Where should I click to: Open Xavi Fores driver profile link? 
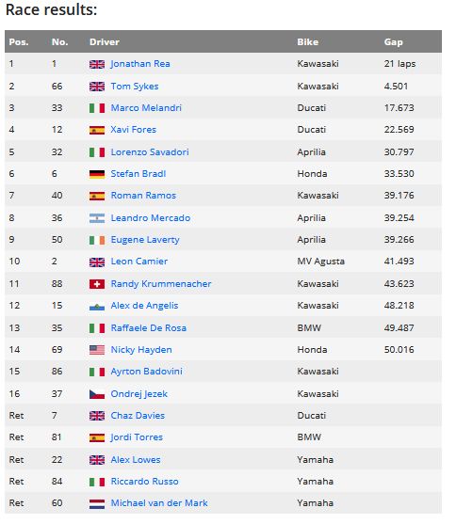pyautogui.click(x=133, y=130)
